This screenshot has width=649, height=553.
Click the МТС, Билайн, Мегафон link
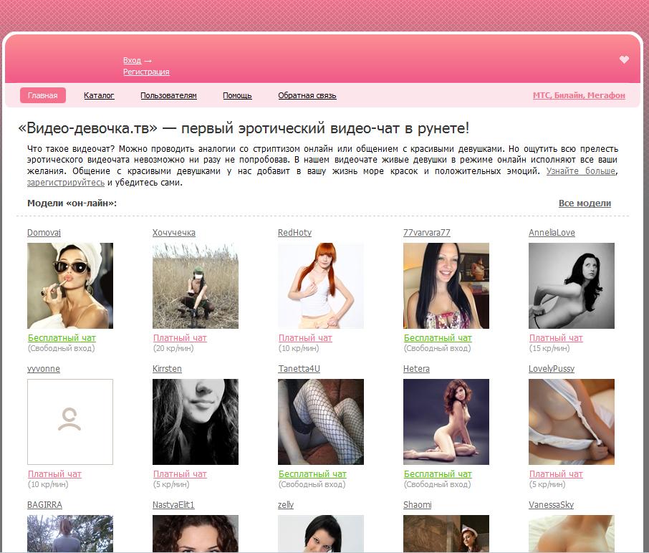(x=579, y=95)
